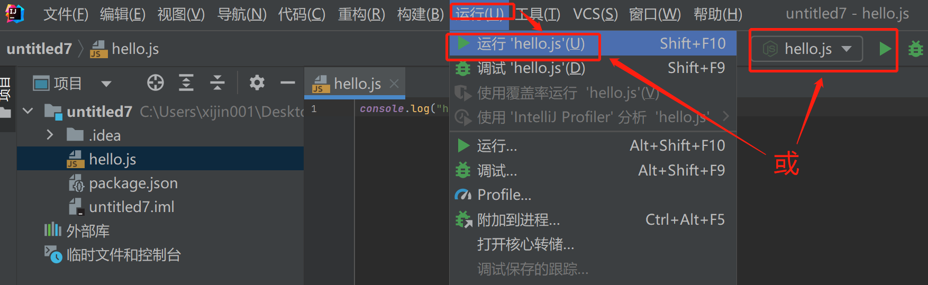Viewport: 928px width, 285px height.
Task: Select package.json in project tree
Action: coord(133,183)
